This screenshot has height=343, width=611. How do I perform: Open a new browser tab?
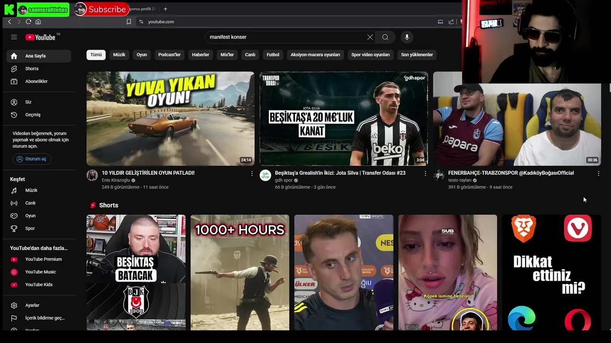point(165,9)
